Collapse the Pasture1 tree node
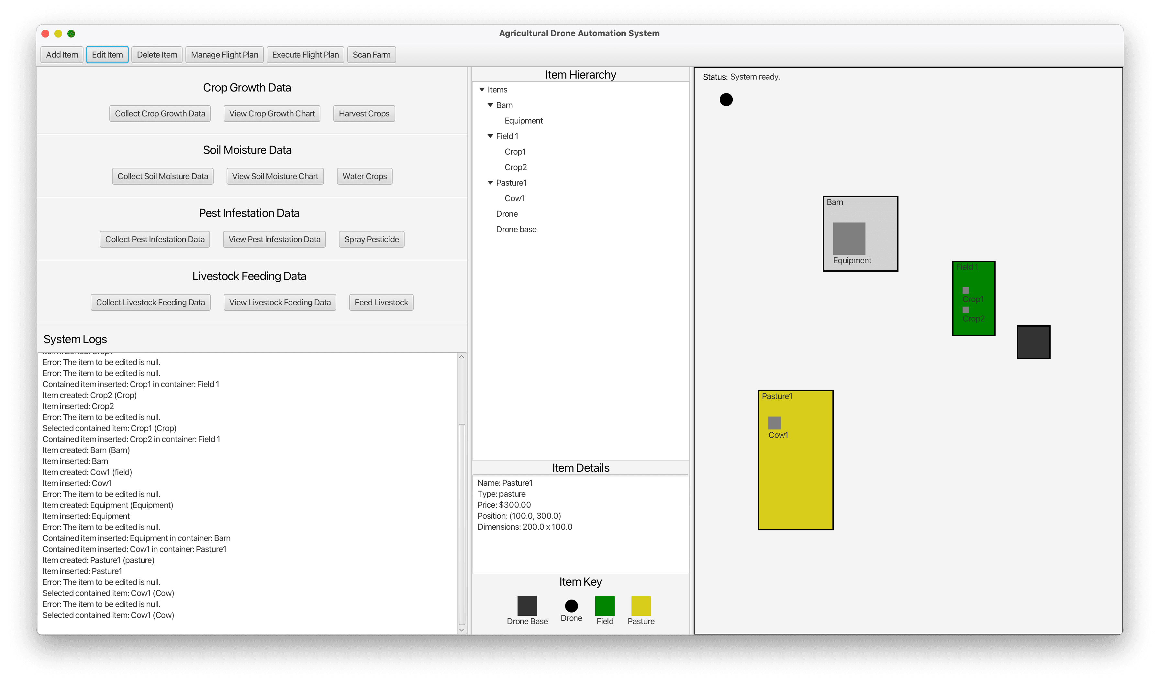Viewport: 1160px width, 683px height. tap(490, 183)
